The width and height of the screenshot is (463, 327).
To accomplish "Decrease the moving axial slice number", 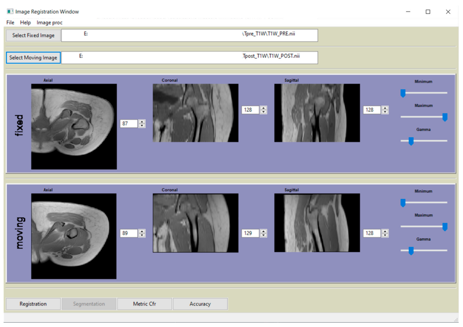I will click(142, 235).
